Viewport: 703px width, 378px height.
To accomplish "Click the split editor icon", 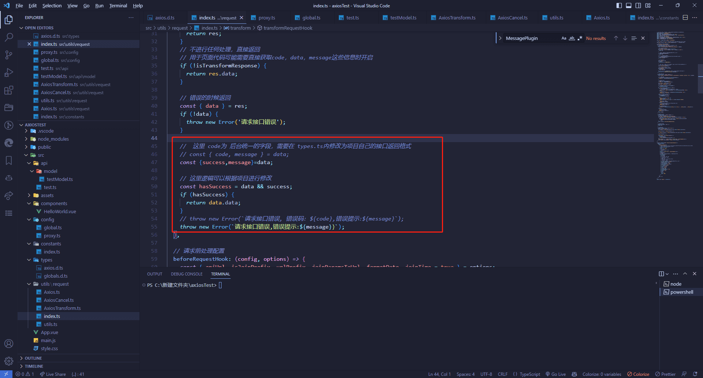I will click(x=685, y=18).
